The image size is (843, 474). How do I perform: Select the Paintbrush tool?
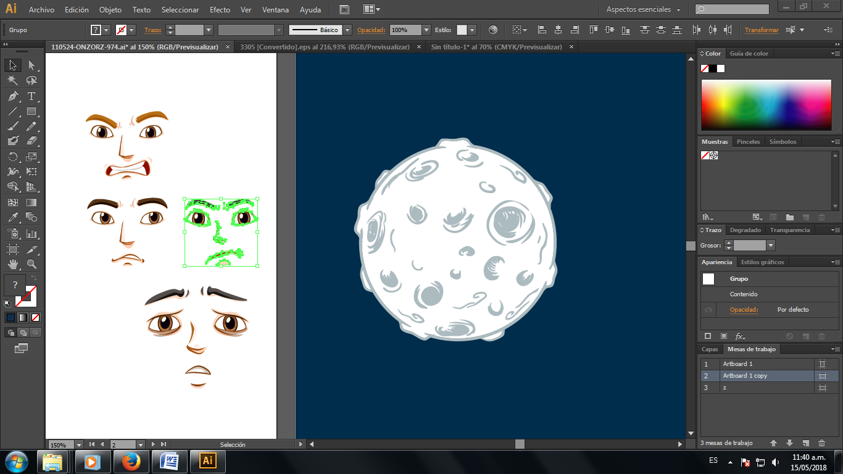pos(12,127)
